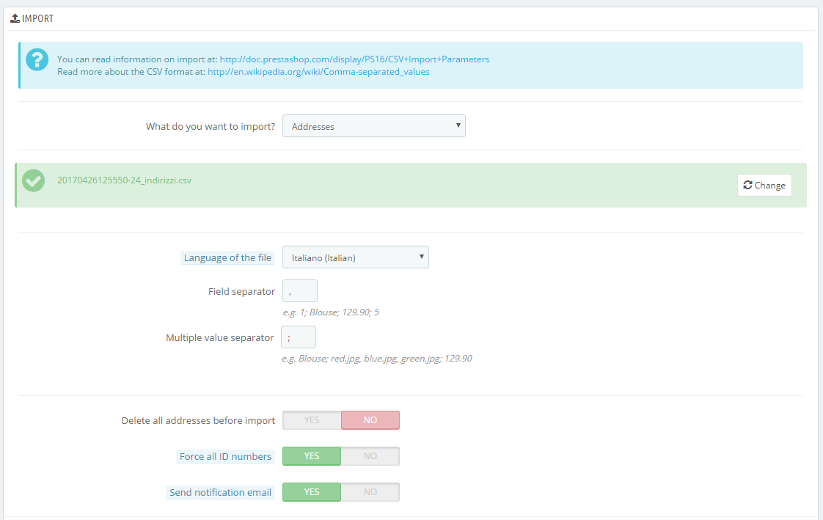Image resolution: width=823 pixels, height=520 pixels.
Task: Click the Language of the file label
Action: point(227,257)
